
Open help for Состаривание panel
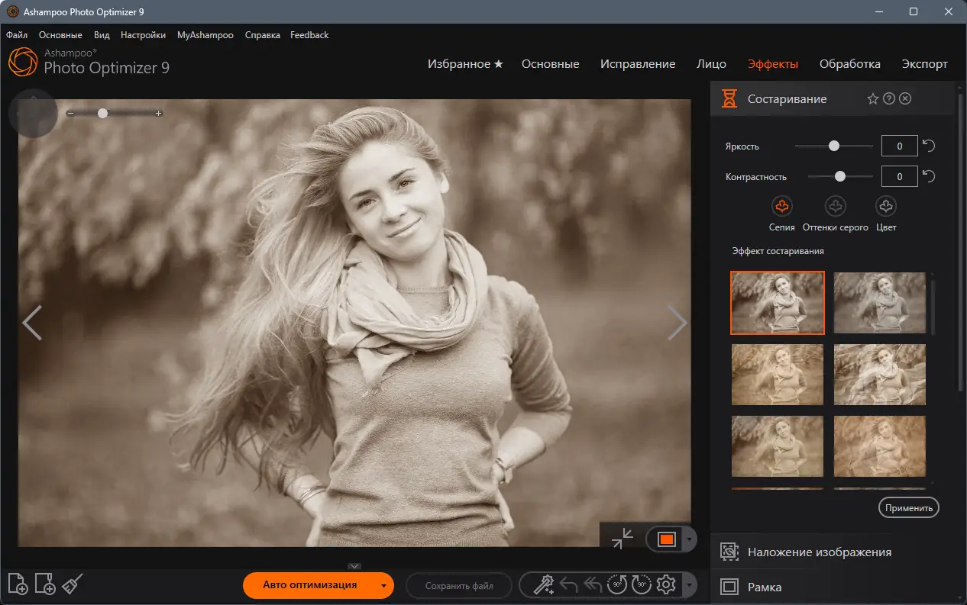[889, 98]
